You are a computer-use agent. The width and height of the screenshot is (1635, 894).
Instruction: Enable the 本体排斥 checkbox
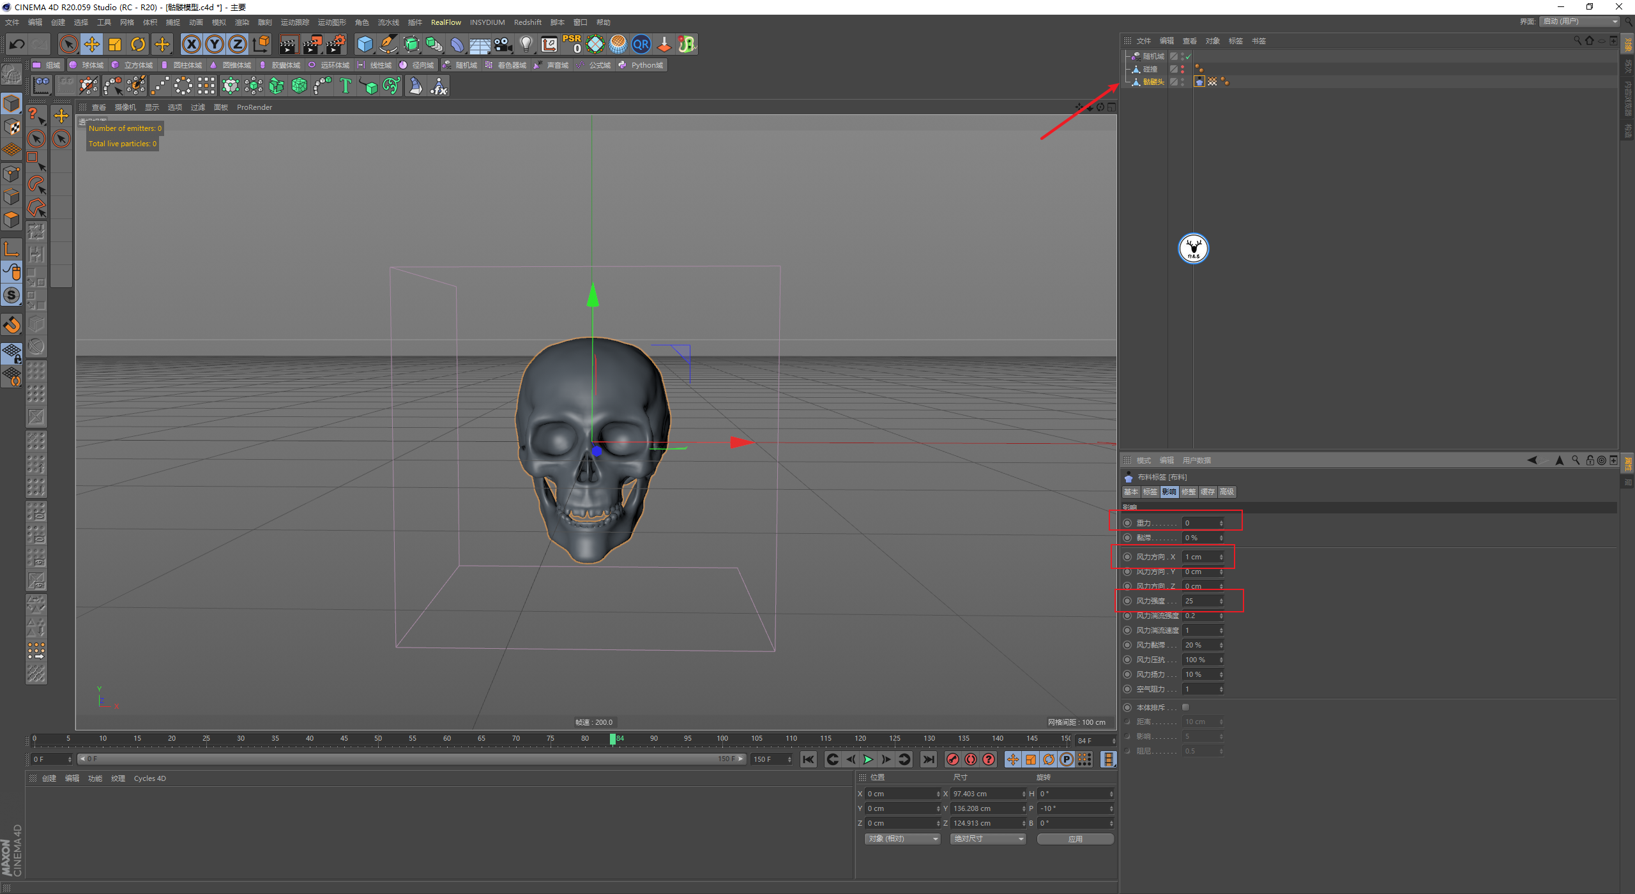click(x=1185, y=707)
